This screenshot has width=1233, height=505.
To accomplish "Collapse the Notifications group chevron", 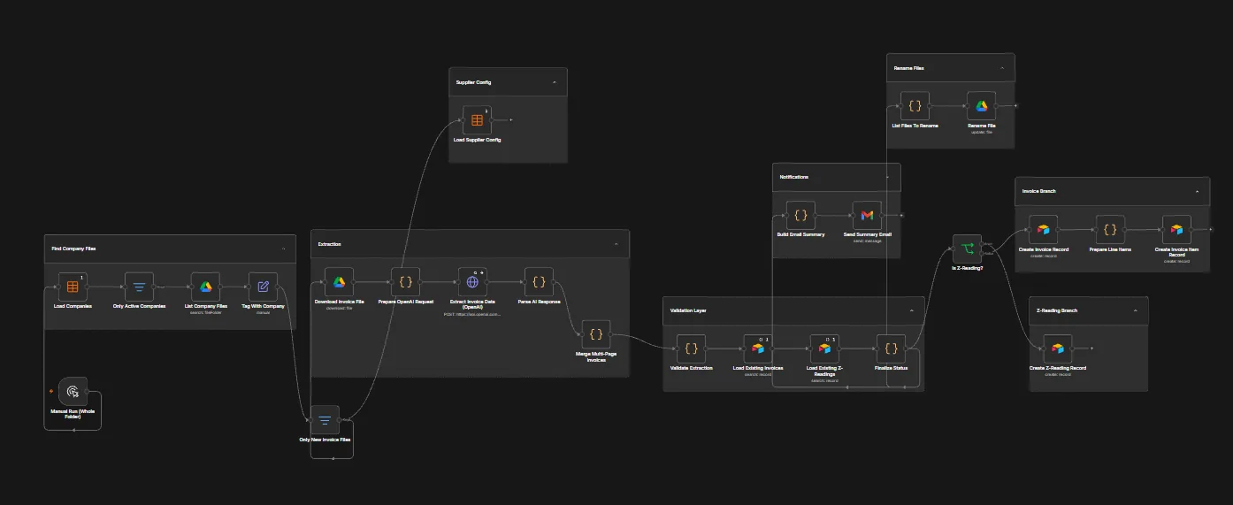I will tap(887, 177).
